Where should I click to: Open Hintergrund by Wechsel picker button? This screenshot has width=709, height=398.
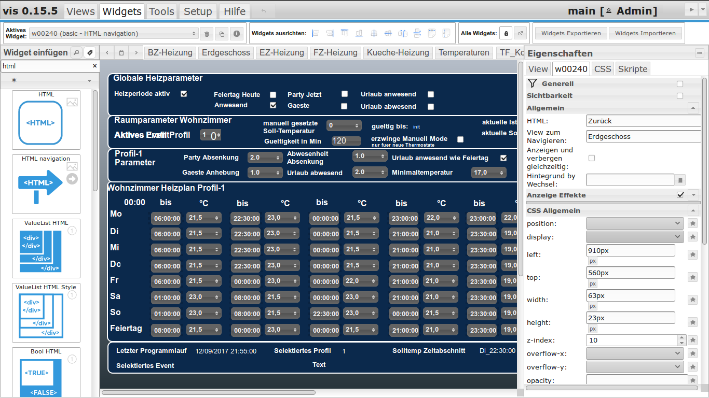680,180
